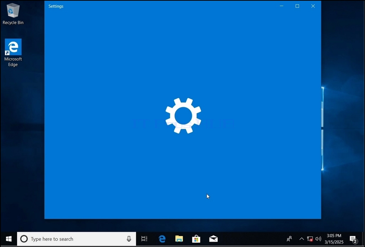Open the Windows Start menu
The height and width of the screenshot is (247, 365).
(x=9, y=239)
